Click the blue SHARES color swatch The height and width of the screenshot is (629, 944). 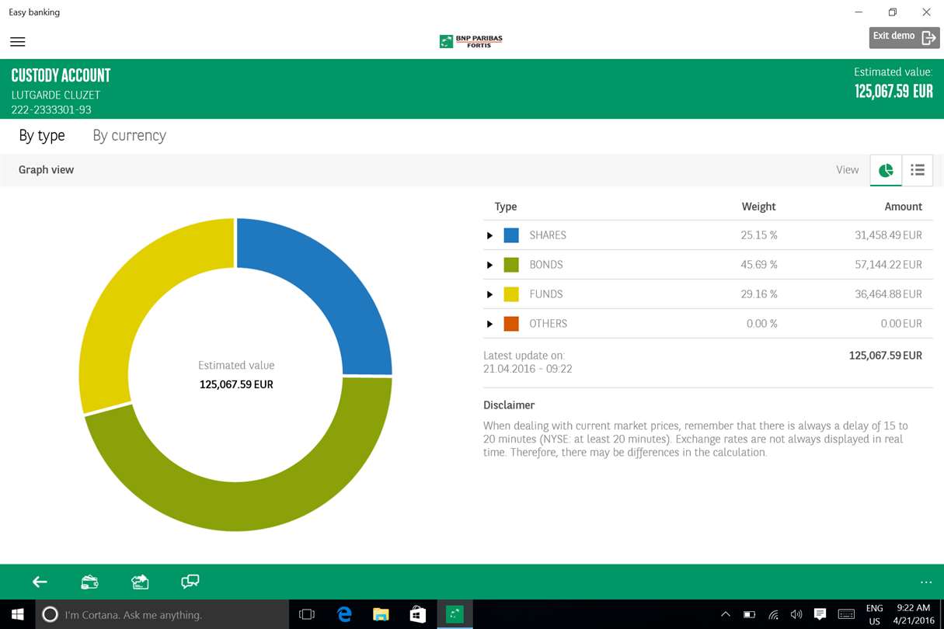click(511, 235)
